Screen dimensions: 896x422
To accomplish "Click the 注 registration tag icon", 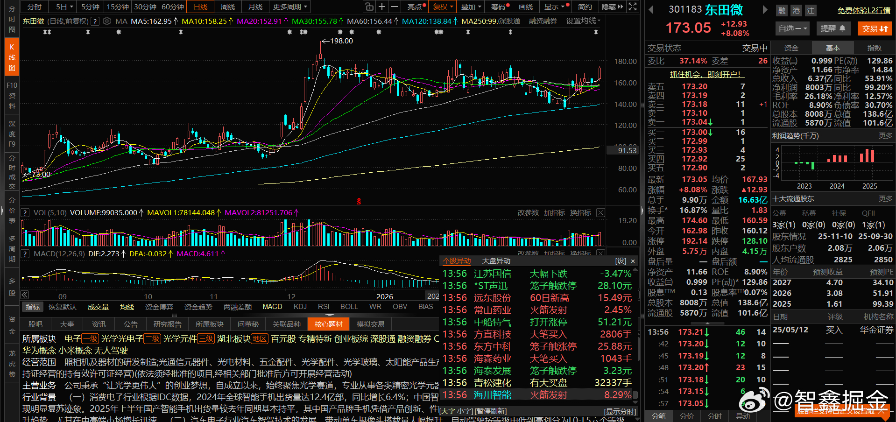I will pyautogui.click(x=811, y=10).
